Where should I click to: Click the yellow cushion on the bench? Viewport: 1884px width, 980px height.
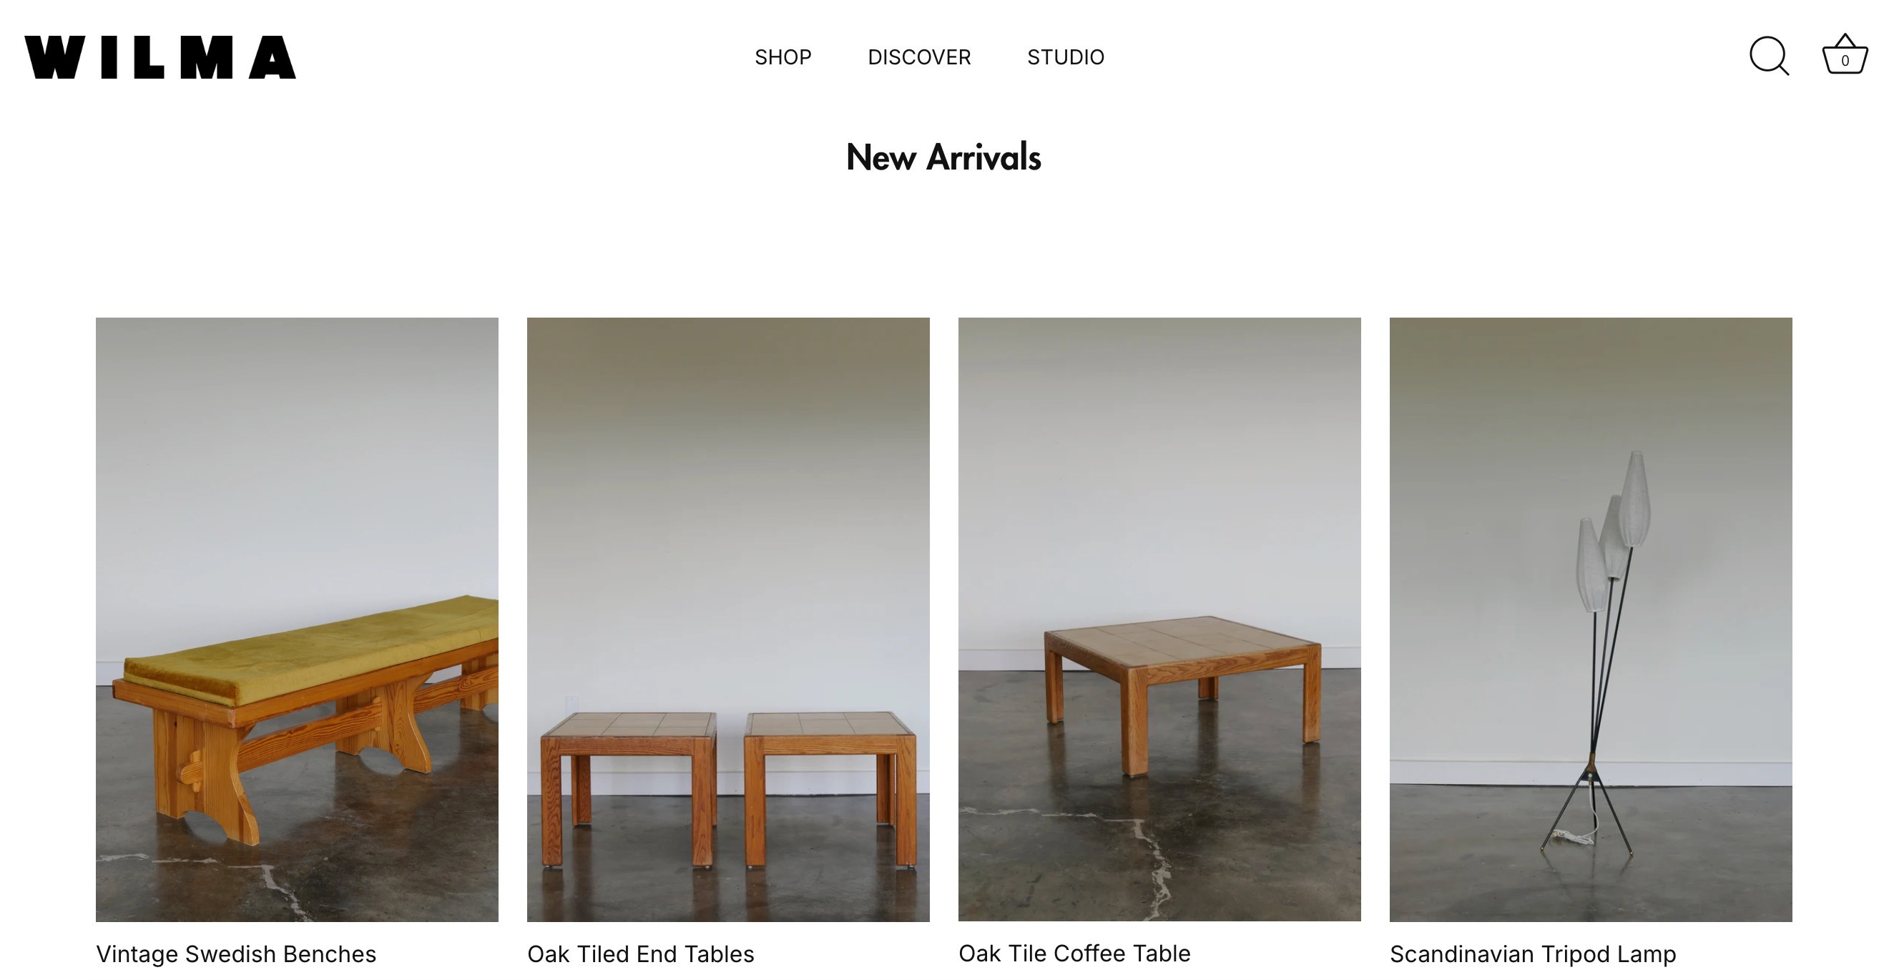(x=311, y=647)
